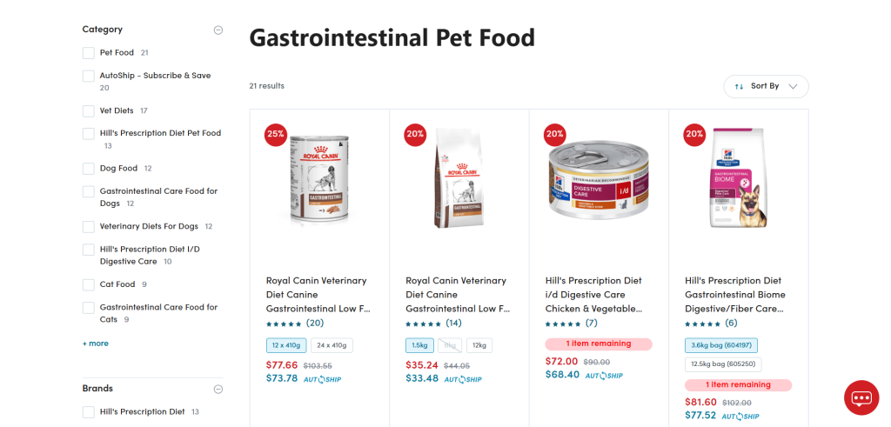Choose the 12kg bag size option

479,345
